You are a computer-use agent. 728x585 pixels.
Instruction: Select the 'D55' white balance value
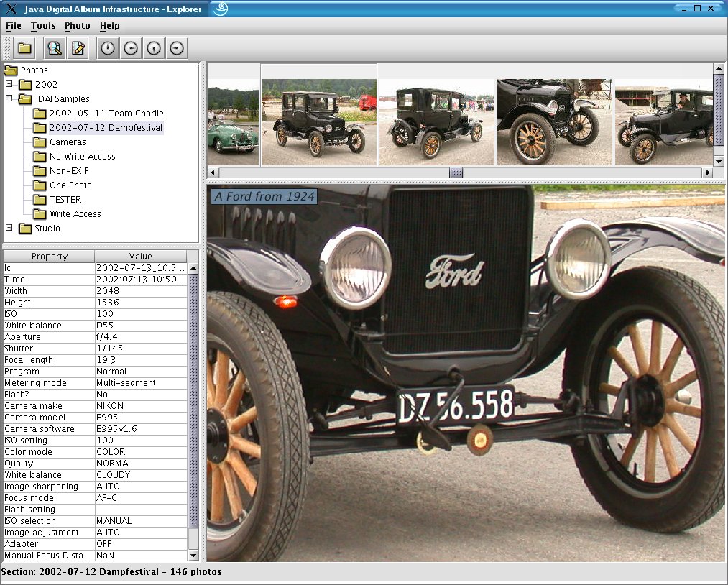(141, 326)
